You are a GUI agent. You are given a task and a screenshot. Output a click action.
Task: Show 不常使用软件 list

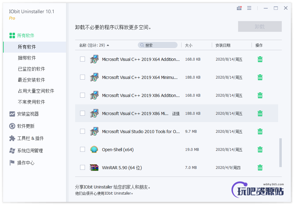[31, 102]
